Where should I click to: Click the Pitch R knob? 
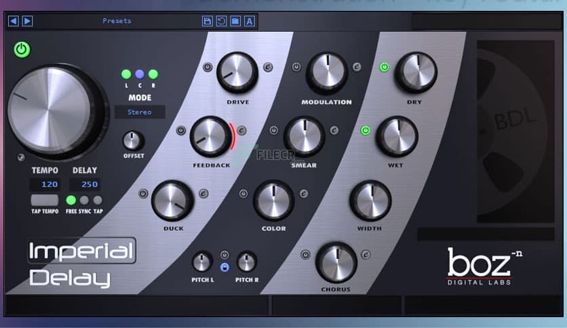[247, 262]
